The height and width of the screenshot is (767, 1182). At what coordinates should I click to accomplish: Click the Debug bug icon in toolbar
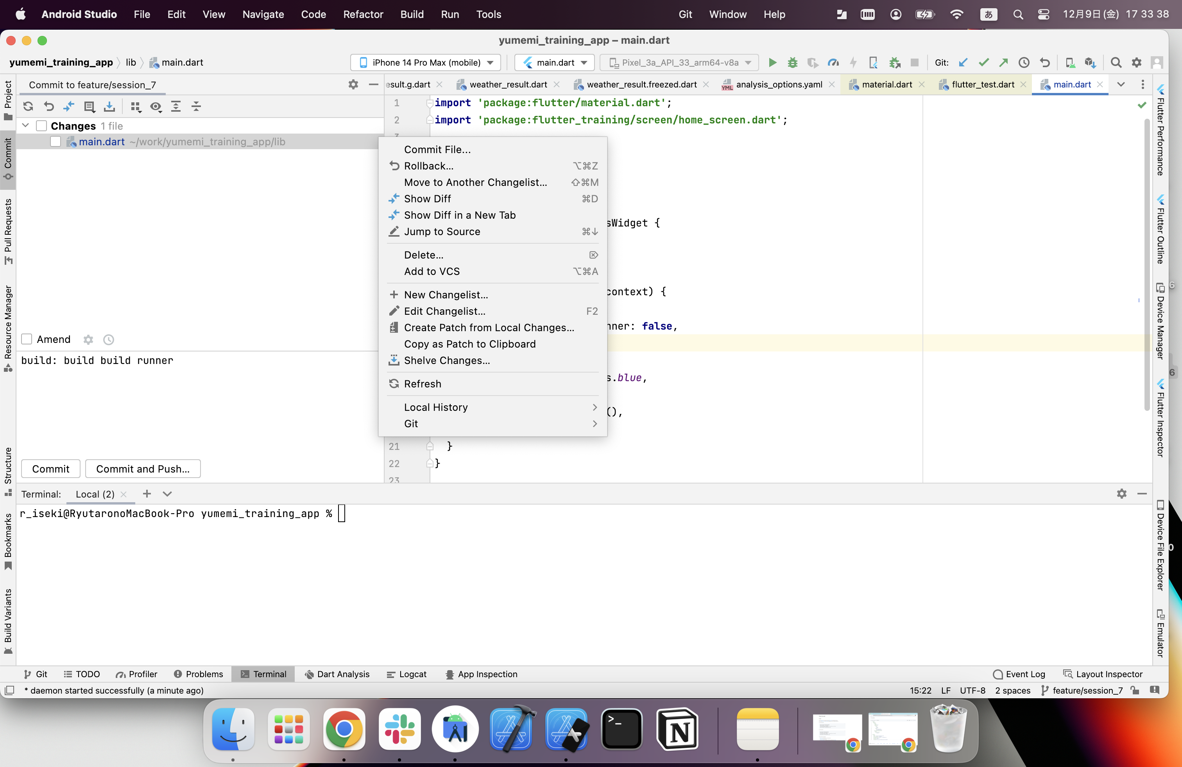pyautogui.click(x=793, y=62)
